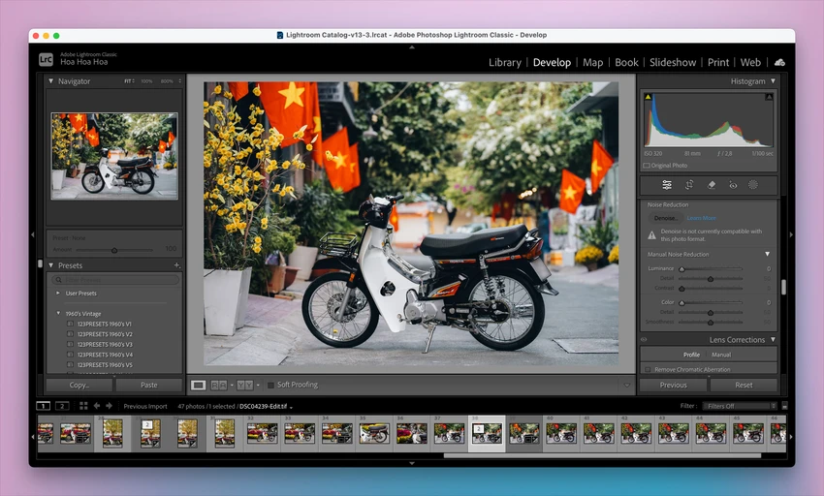Switch to the Book module
The height and width of the screenshot is (496, 824).
point(626,62)
